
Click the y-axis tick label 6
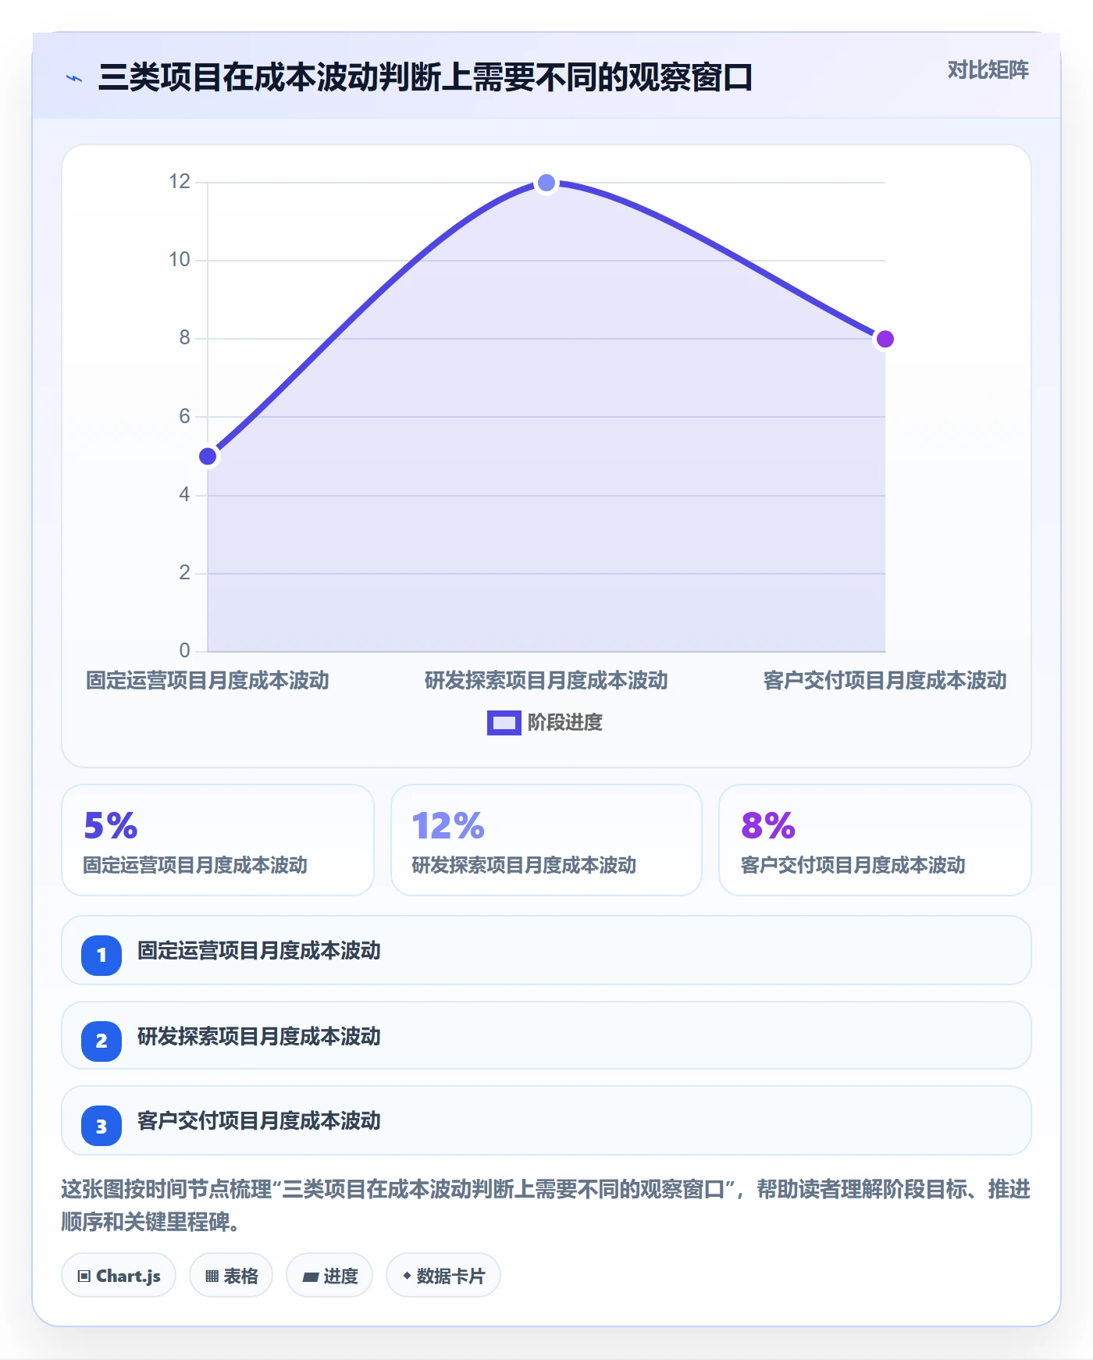pyautogui.click(x=184, y=416)
